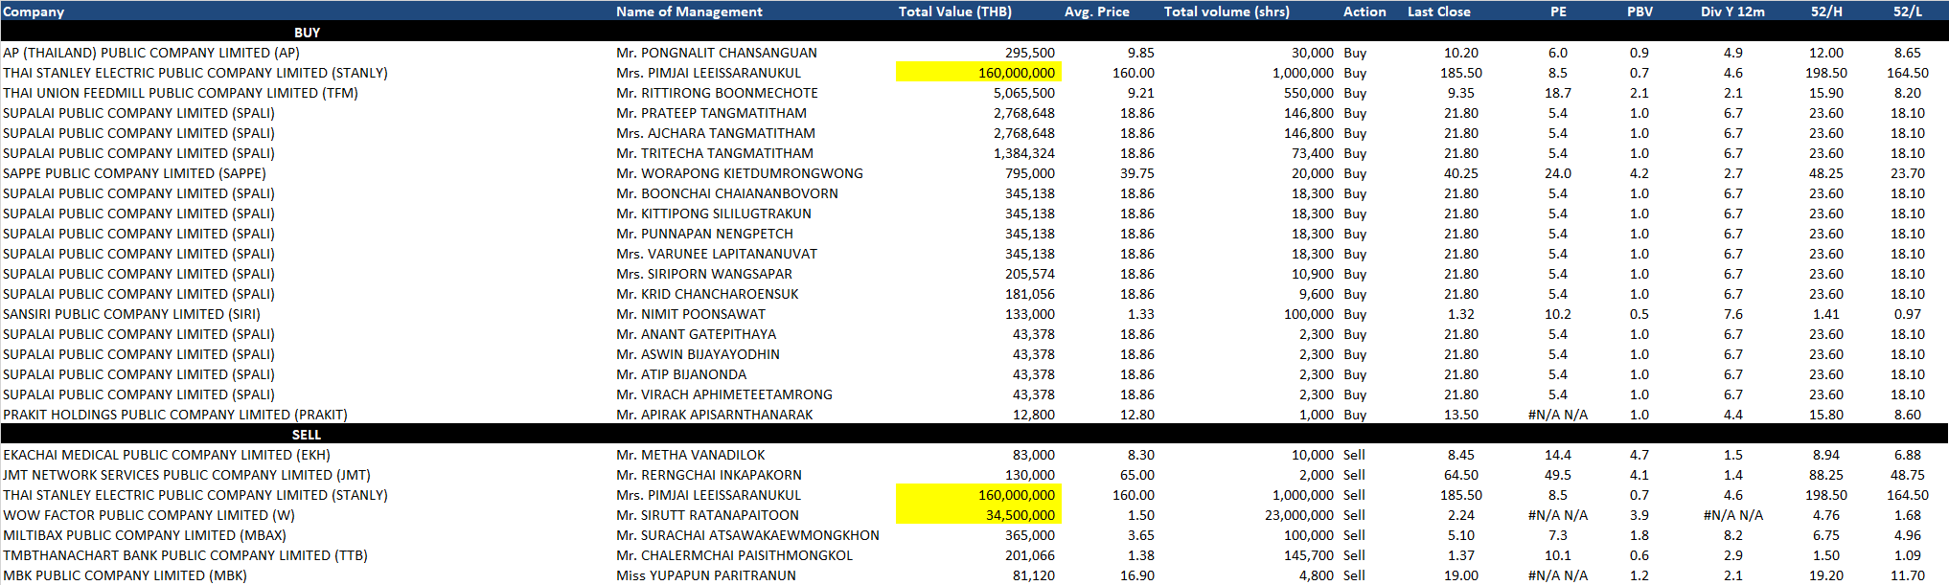
Task: Select the Last Close column header
Action: [x=1438, y=11]
